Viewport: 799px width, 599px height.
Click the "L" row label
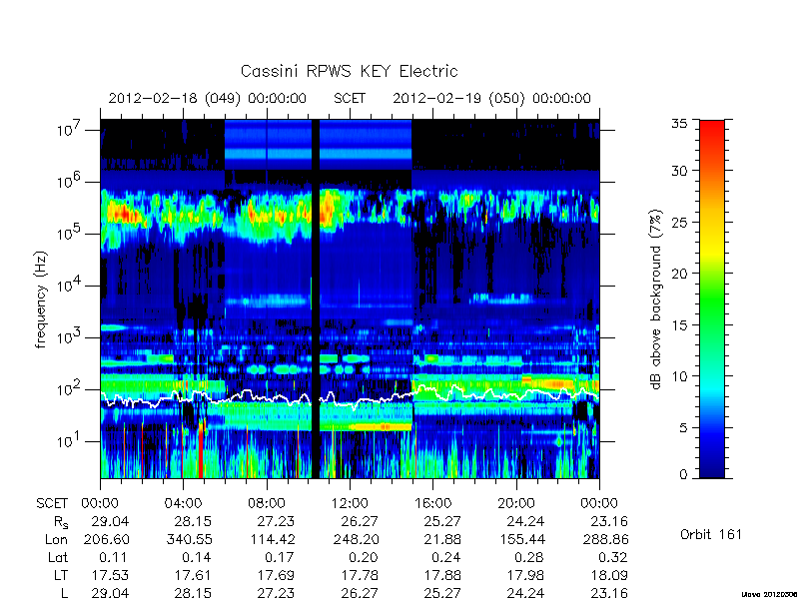pos(64,593)
